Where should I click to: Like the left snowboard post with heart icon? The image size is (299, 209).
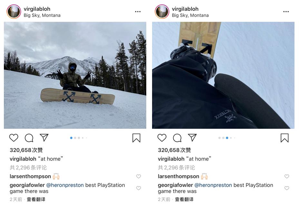14,138
